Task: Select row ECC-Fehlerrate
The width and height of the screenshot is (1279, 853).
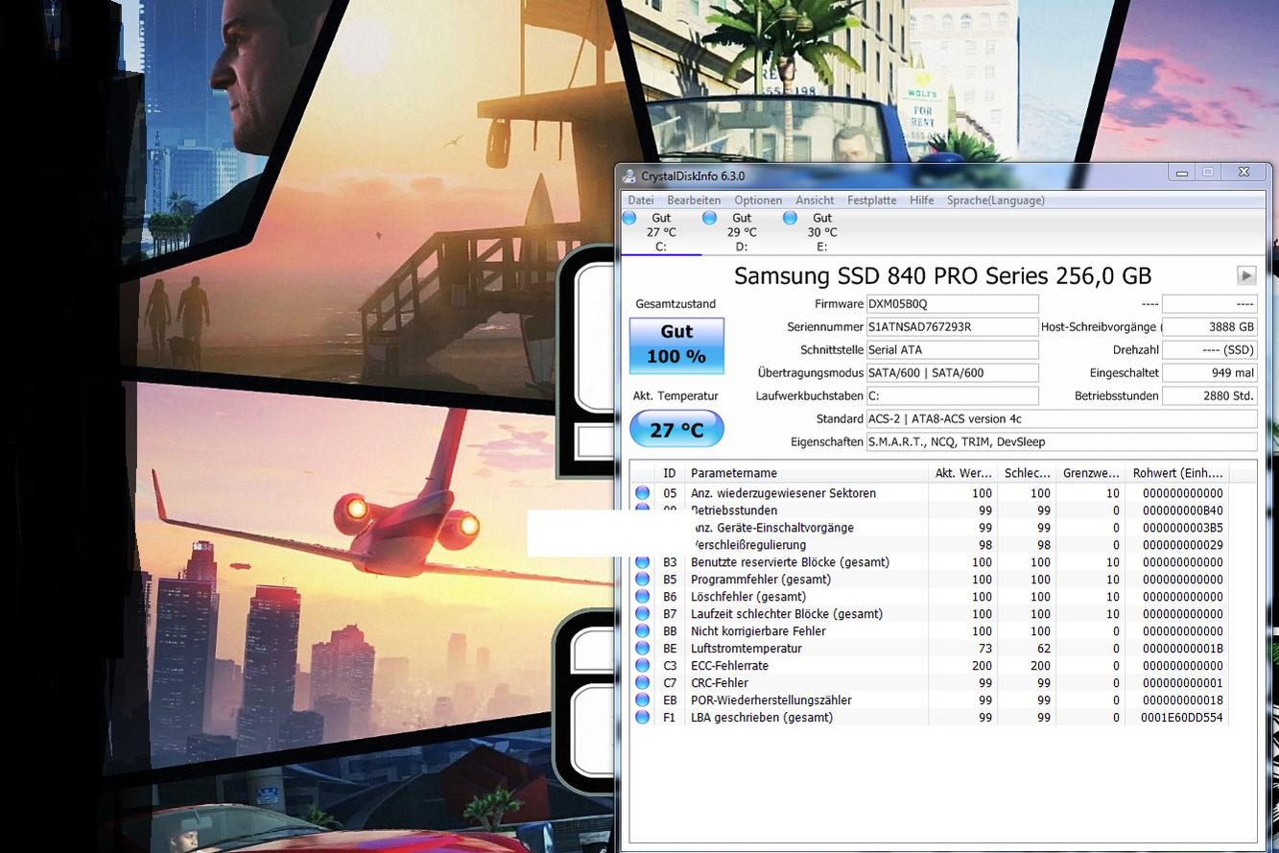Action: pyautogui.click(x=929, y=666)
